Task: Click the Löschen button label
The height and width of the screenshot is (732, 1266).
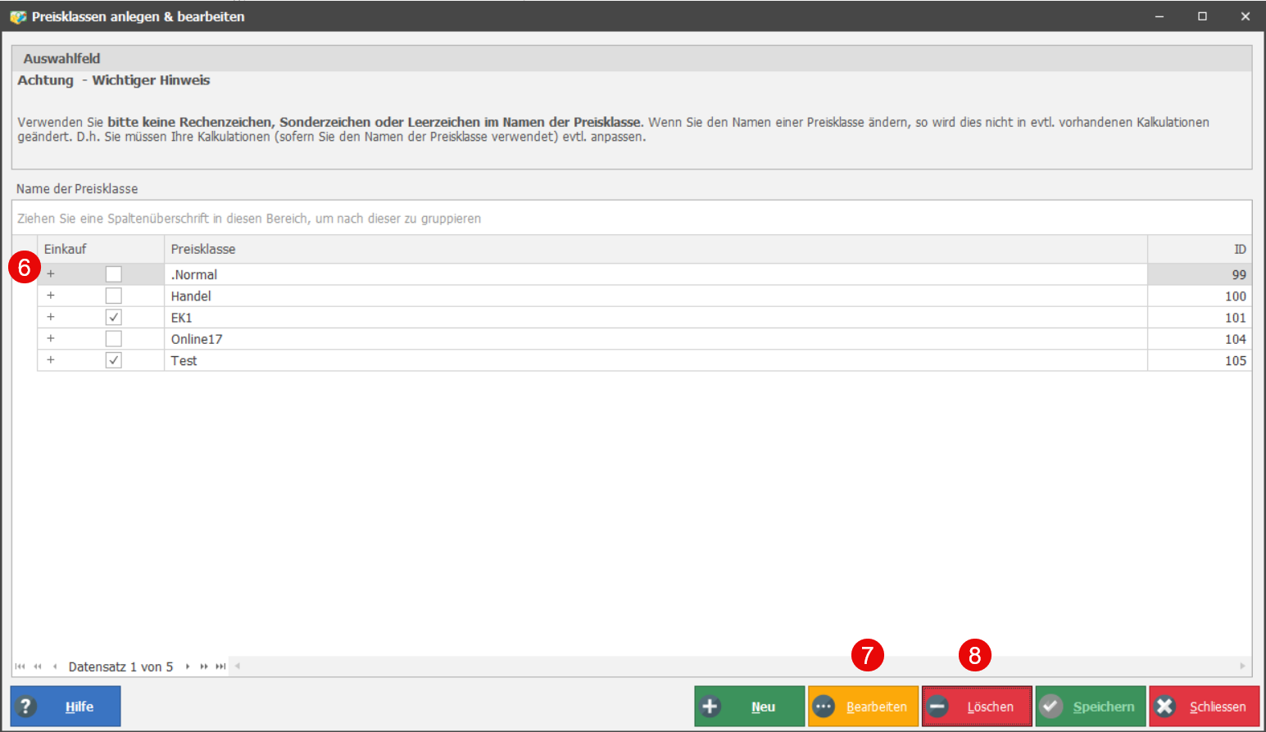Action: pyautogui.click(x=990, y=707)
